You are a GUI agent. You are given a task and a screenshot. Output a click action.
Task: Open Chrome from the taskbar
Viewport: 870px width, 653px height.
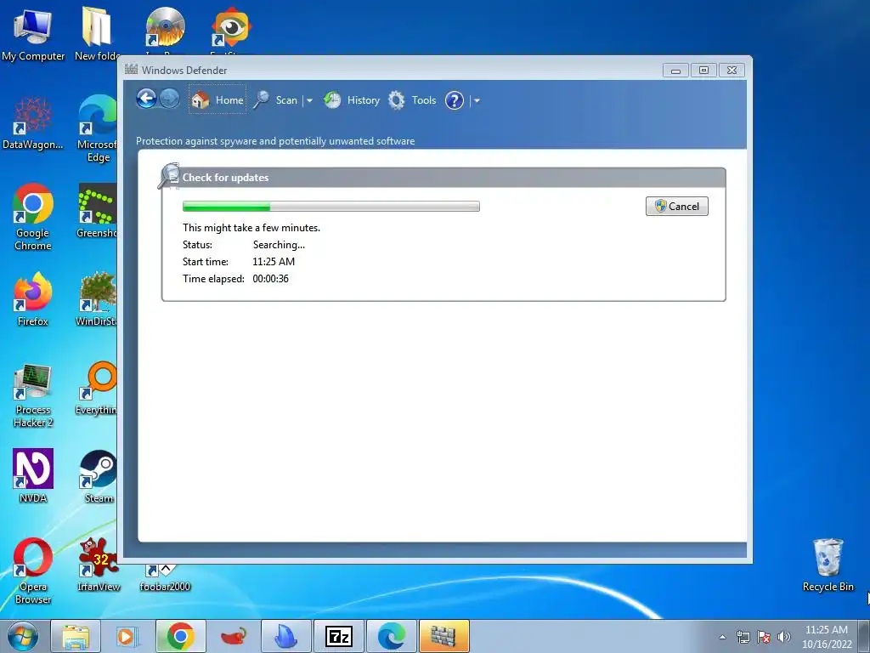click(x=180, y=636)
